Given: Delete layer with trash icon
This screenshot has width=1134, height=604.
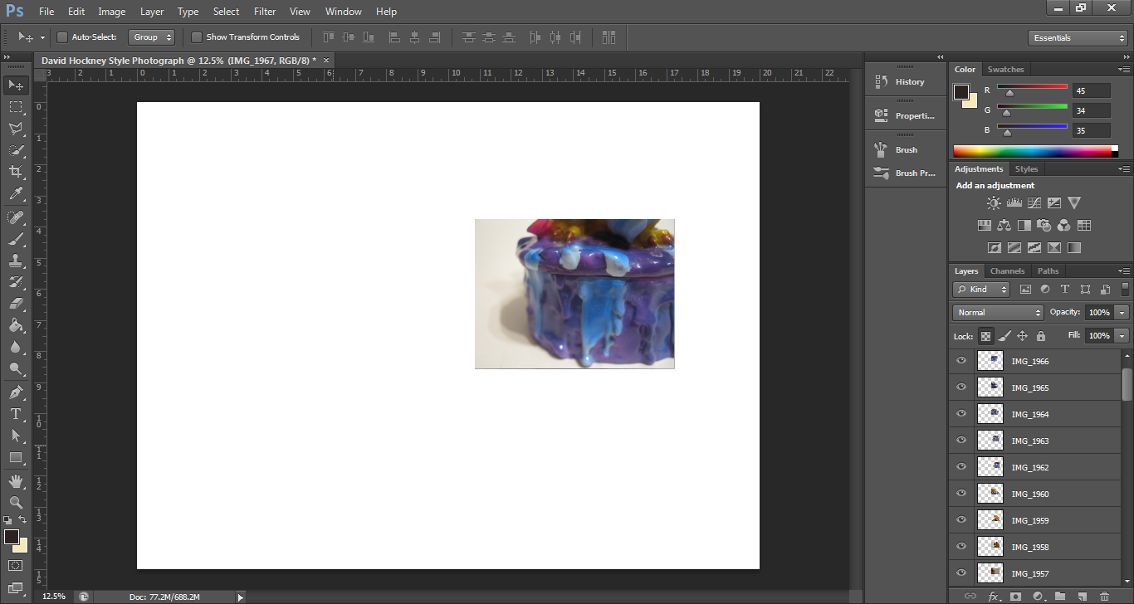Looking at the screenshot, I should pos(1104,596).
